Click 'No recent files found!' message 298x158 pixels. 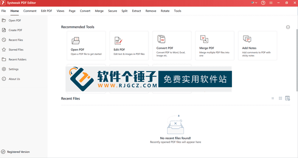tap(176, 138)
